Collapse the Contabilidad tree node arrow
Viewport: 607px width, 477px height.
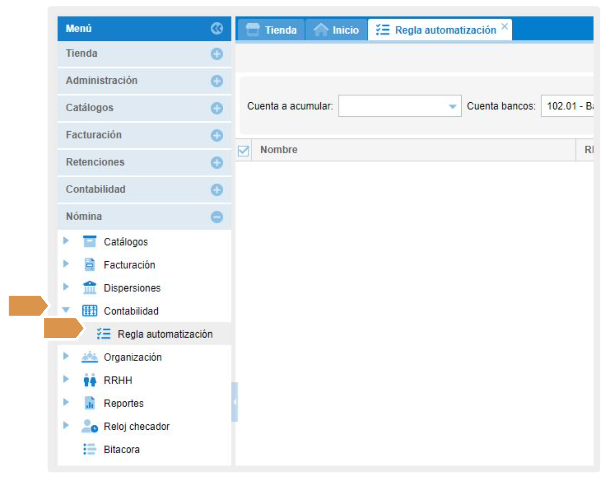(x=66, y=310)
